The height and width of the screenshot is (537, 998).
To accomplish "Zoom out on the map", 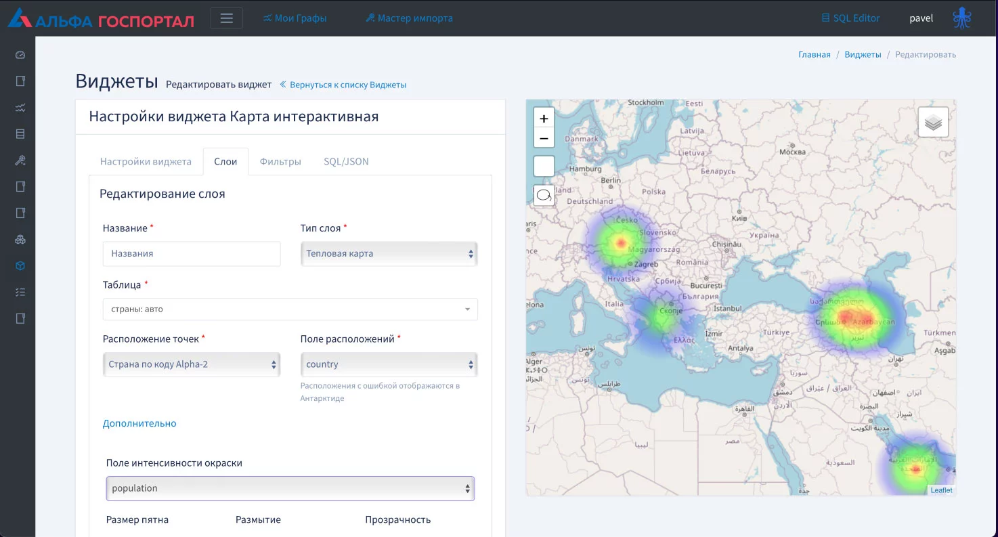I will click(x=544, y=138).
